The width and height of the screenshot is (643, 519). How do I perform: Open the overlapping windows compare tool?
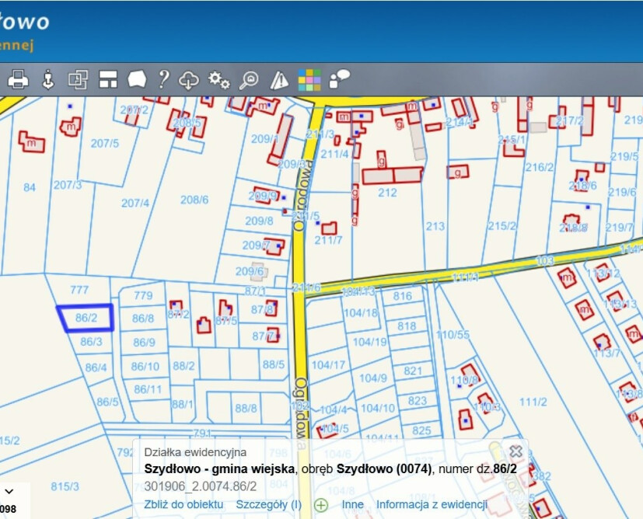click(78, 79)
